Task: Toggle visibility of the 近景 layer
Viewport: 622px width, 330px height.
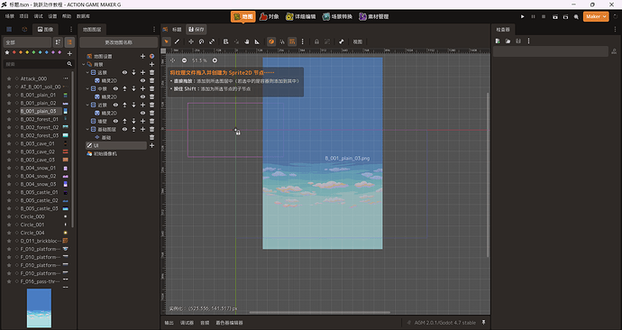Action: coord(115,105)
